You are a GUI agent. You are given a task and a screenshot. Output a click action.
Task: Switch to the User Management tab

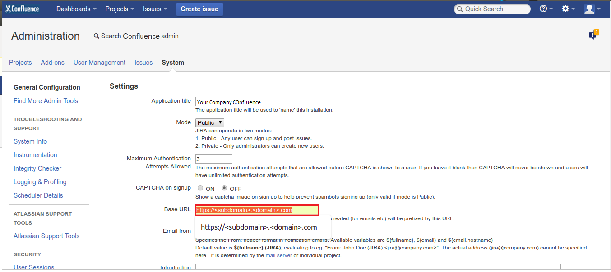click(x=99, y=62)
